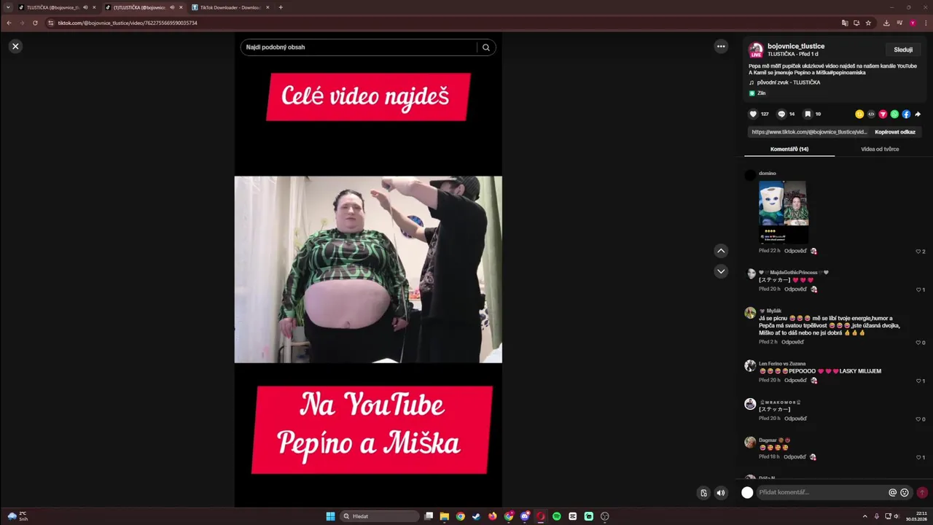
Task: Click the taskbar Hledat search box
Action: coord(380,516)
